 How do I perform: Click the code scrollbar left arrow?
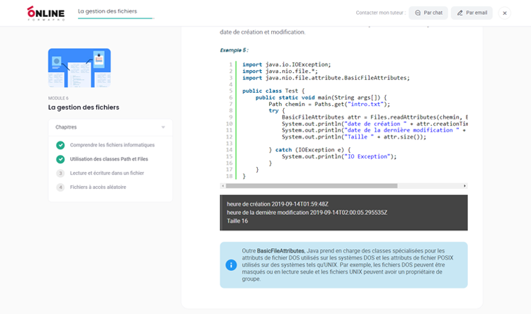[x=222, y=186]
